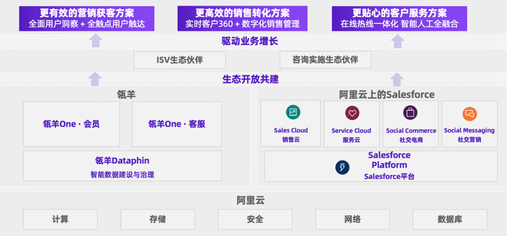The height and width of the screenshot is (236, 507).
Task: Click the 生态开放共建 heading
Action: click(250, 79)
